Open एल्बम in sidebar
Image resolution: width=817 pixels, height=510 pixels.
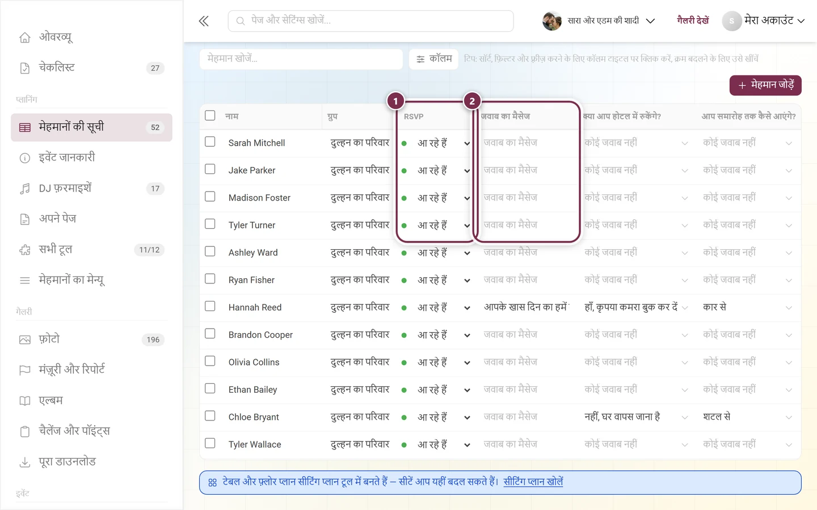(91, 401)
